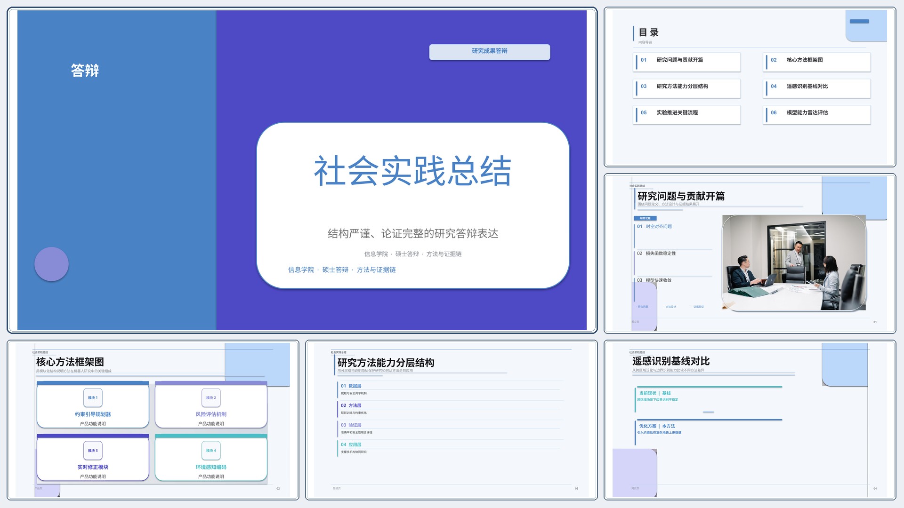The height and width of the screenshot is (508, 904).
Task: Select the 社会实践总结 main title text
Action: click(412, 171)
